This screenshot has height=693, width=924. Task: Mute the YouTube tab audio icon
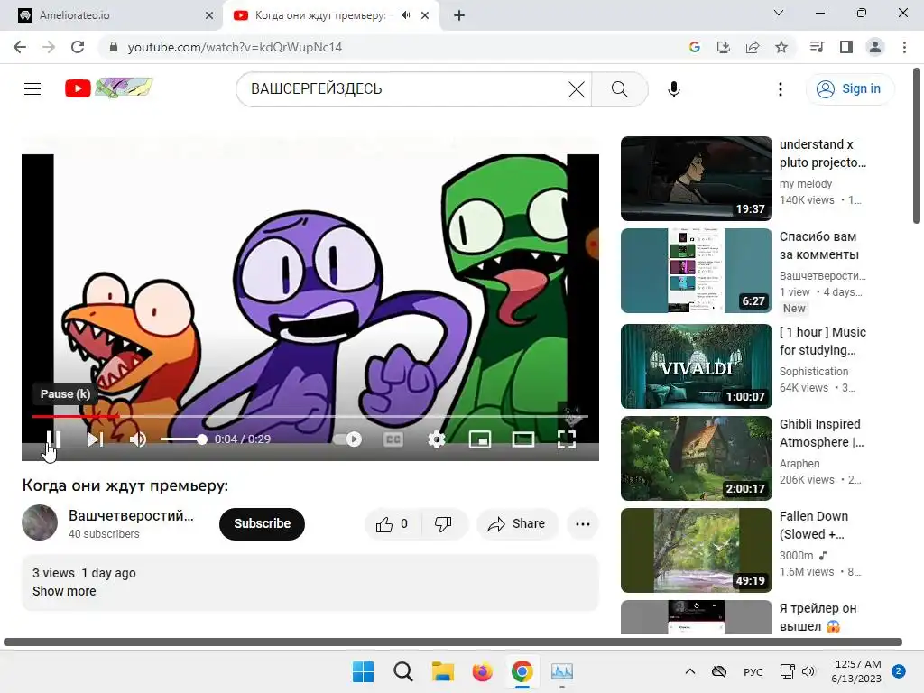click(x=405, y=15)
